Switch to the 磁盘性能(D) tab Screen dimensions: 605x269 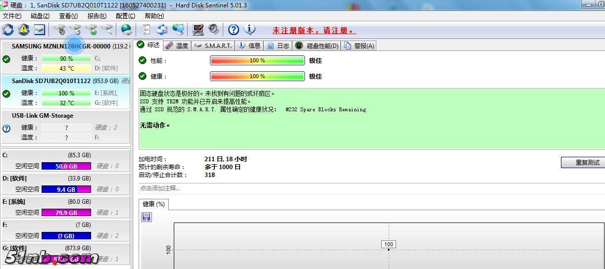(x=316, y=45)
